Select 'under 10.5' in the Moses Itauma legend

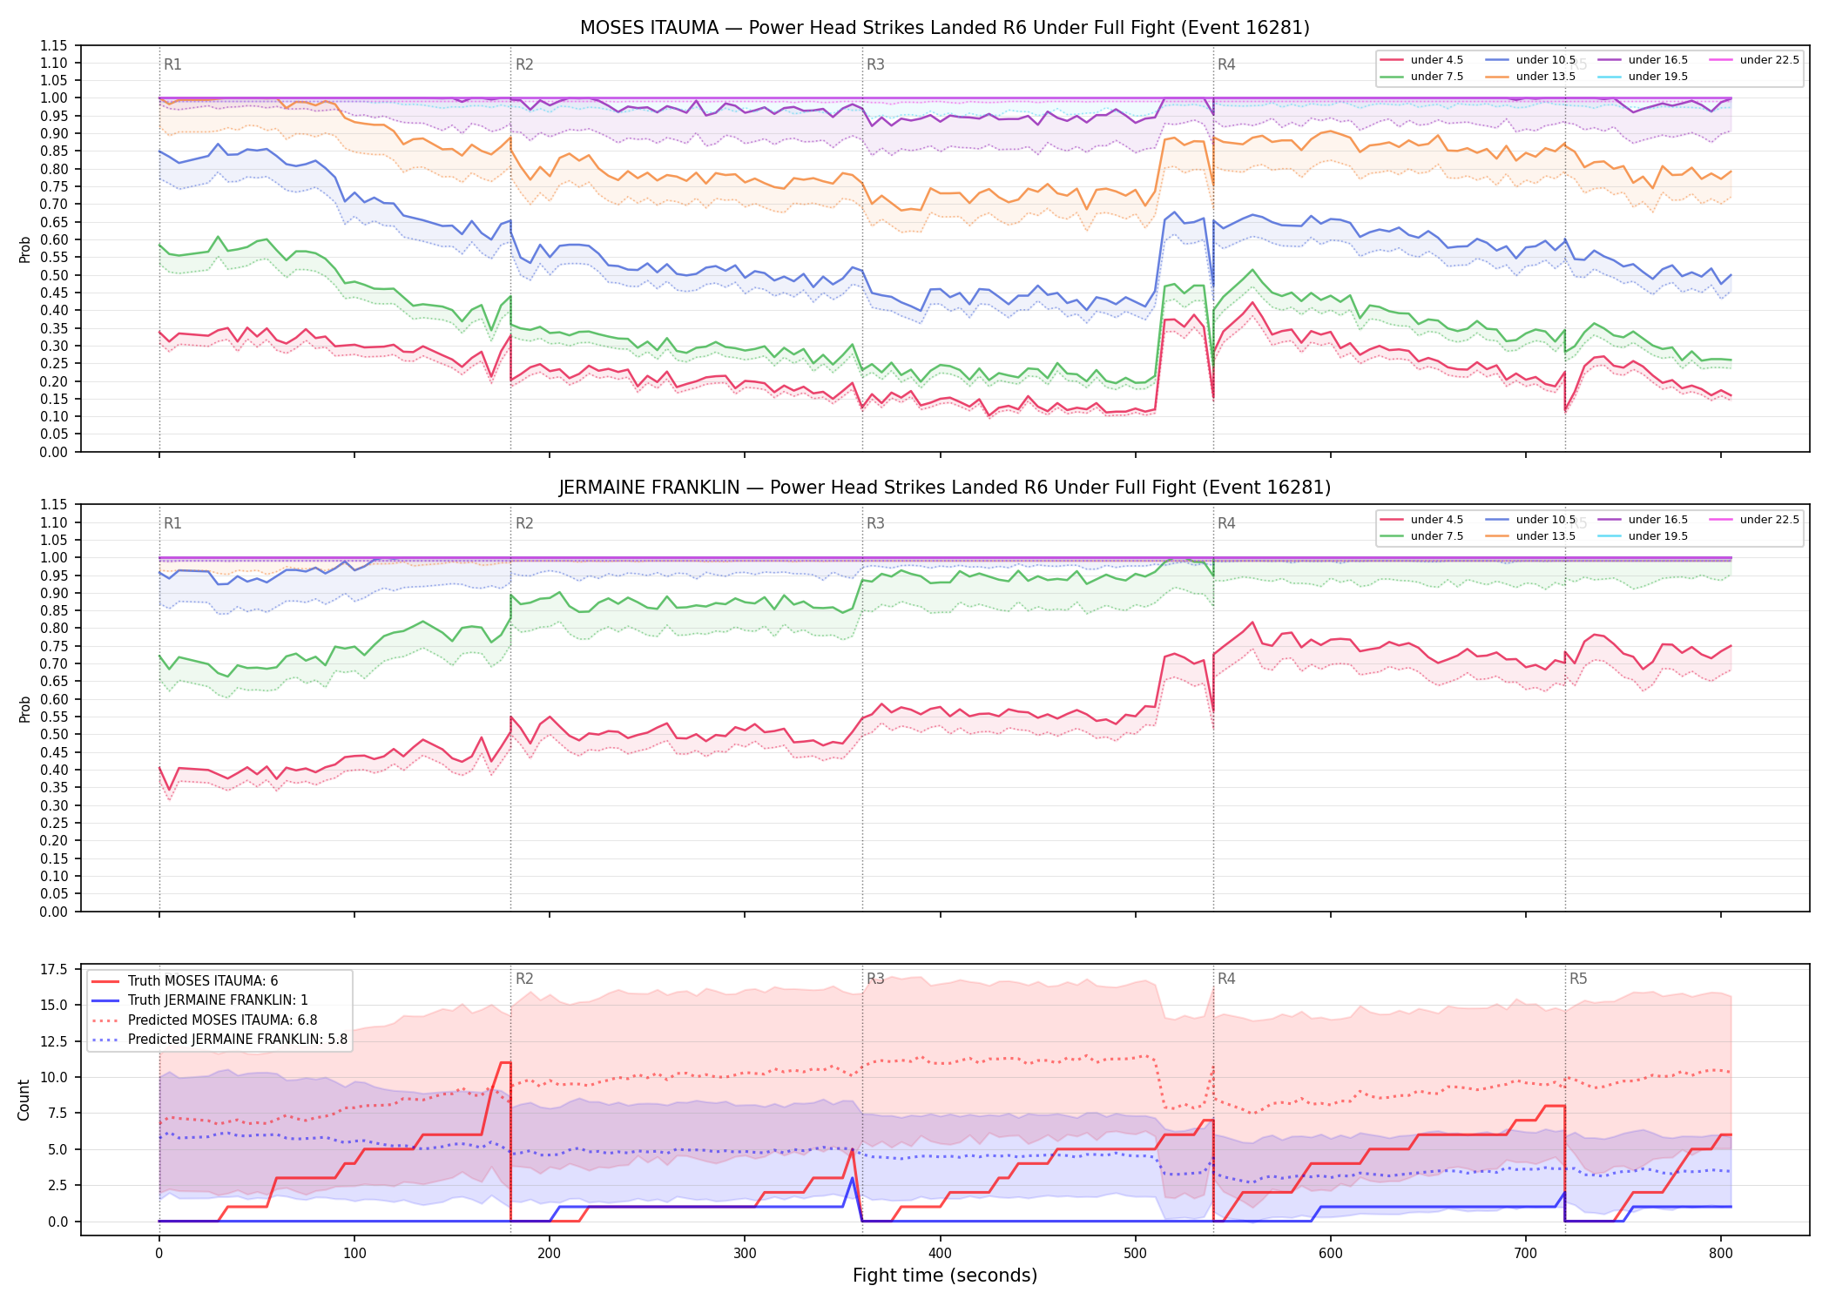coord(1530,60)
